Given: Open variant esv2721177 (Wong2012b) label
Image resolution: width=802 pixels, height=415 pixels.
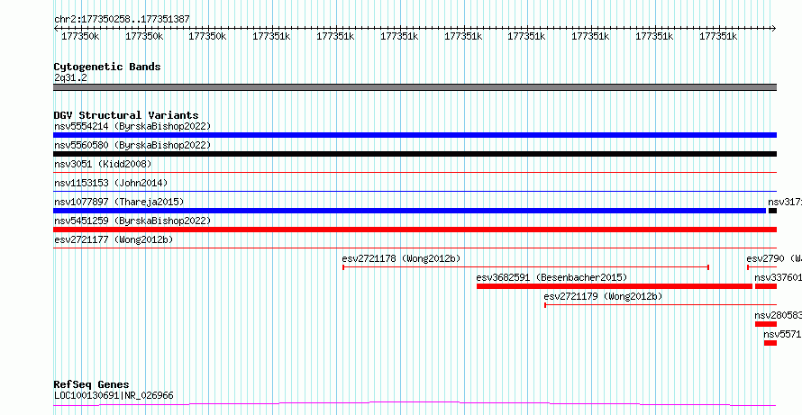Looking at the screenshot, I should coord(112,239).
